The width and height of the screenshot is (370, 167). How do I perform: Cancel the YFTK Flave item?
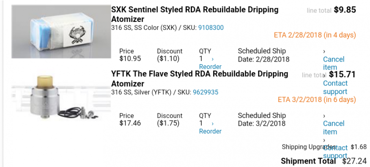[334, 127]
